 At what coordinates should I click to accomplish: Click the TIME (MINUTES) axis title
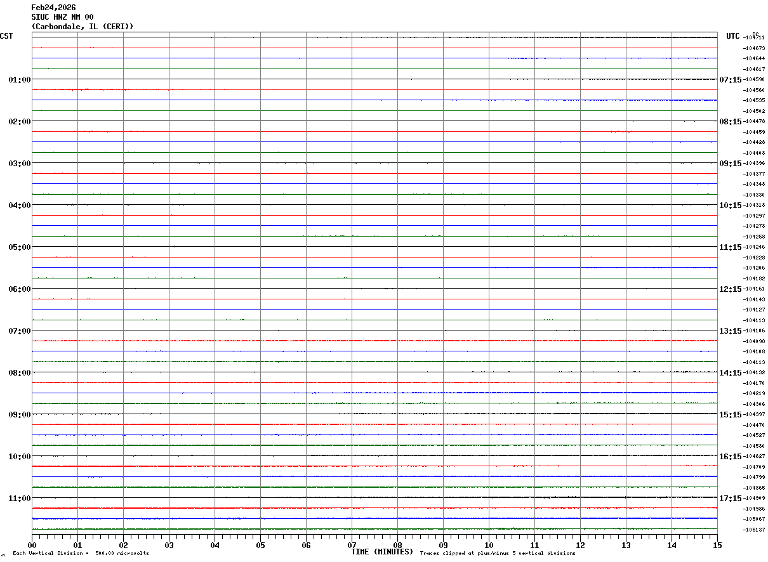point(382,552)
